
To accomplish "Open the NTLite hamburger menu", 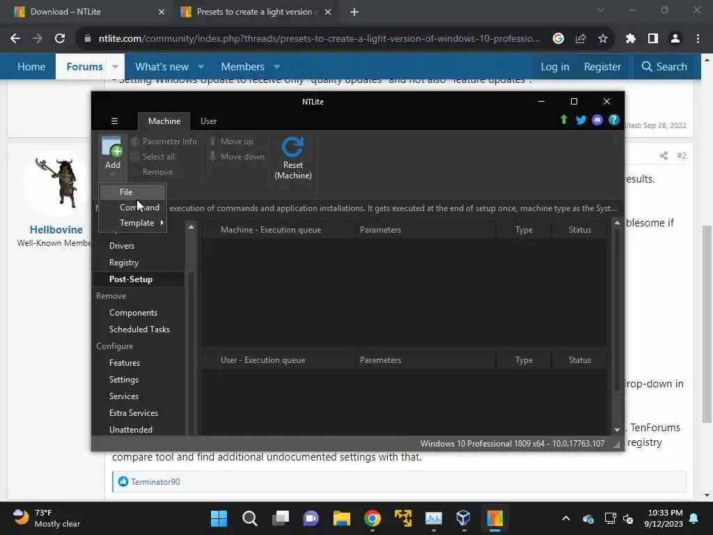I will [x=115, y=121].
